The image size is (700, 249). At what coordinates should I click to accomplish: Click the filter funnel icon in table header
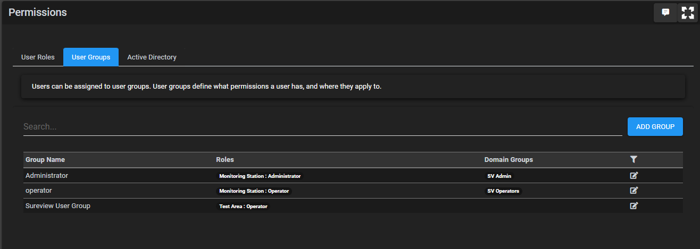(x=633, y=159)
